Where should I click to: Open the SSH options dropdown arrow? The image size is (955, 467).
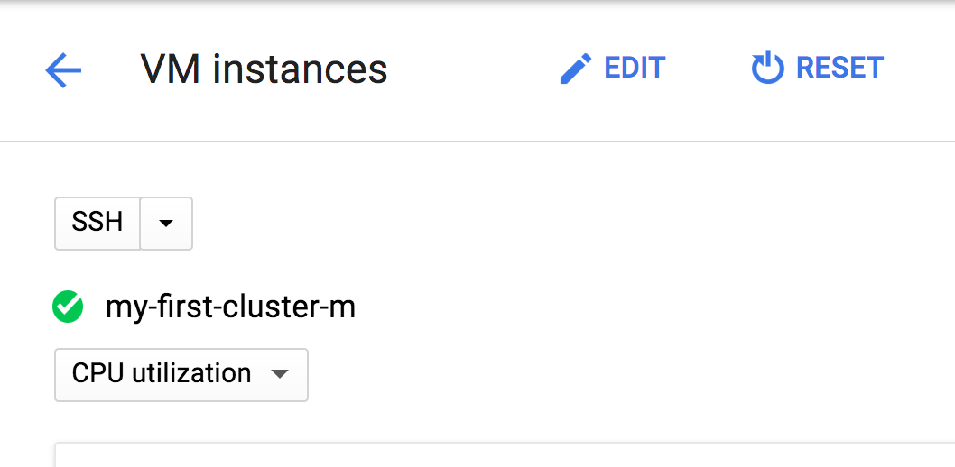click(166, 224)
